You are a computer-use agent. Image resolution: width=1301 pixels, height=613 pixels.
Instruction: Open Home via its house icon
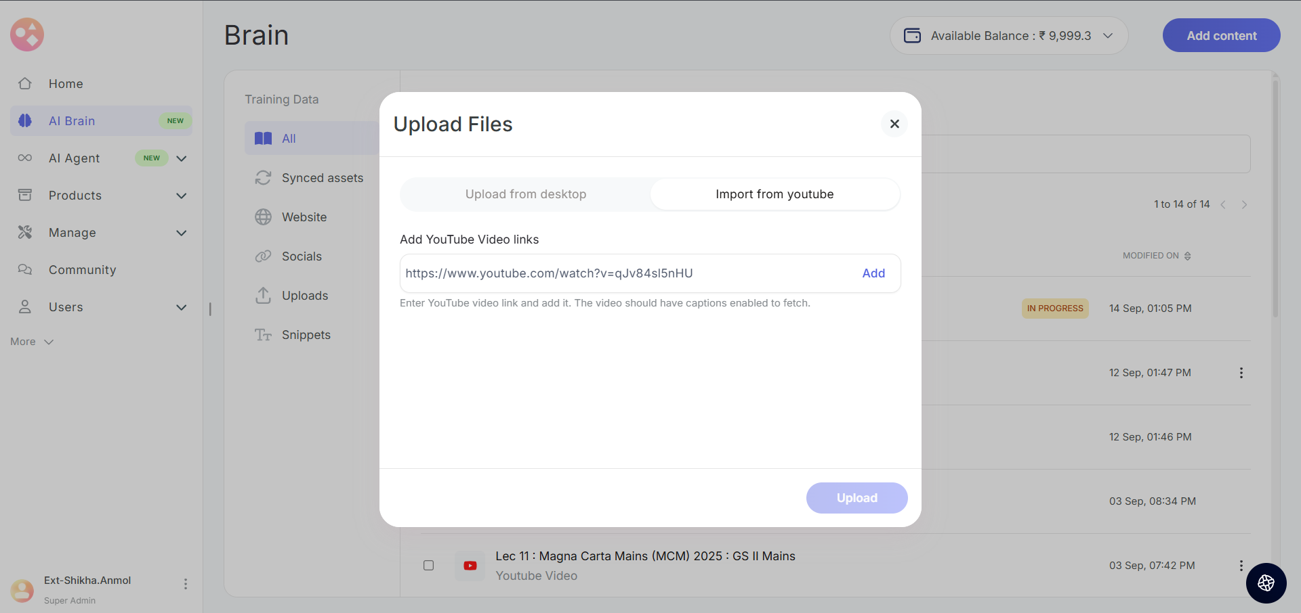(25, 83)
